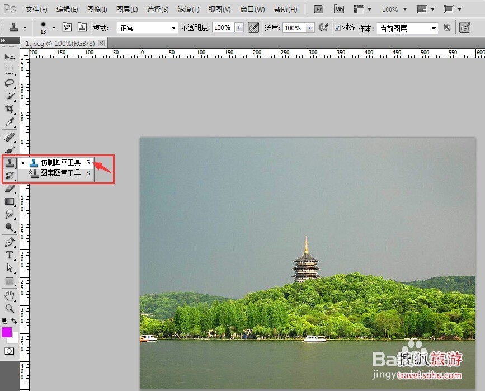Click the Clone Stamp tool in toolbox
485x391 pixels.
(10, 162)
